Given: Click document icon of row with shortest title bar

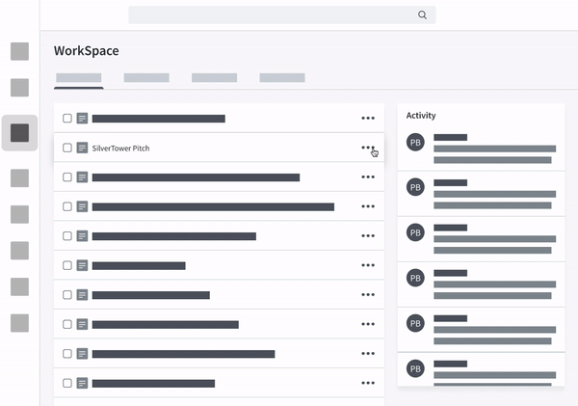Looking at the screenshot, I should tap(82, 265).
